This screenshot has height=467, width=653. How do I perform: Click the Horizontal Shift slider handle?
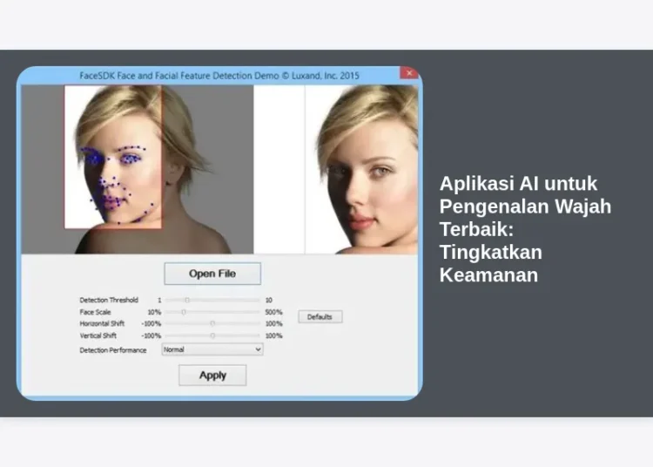(212, 323)
